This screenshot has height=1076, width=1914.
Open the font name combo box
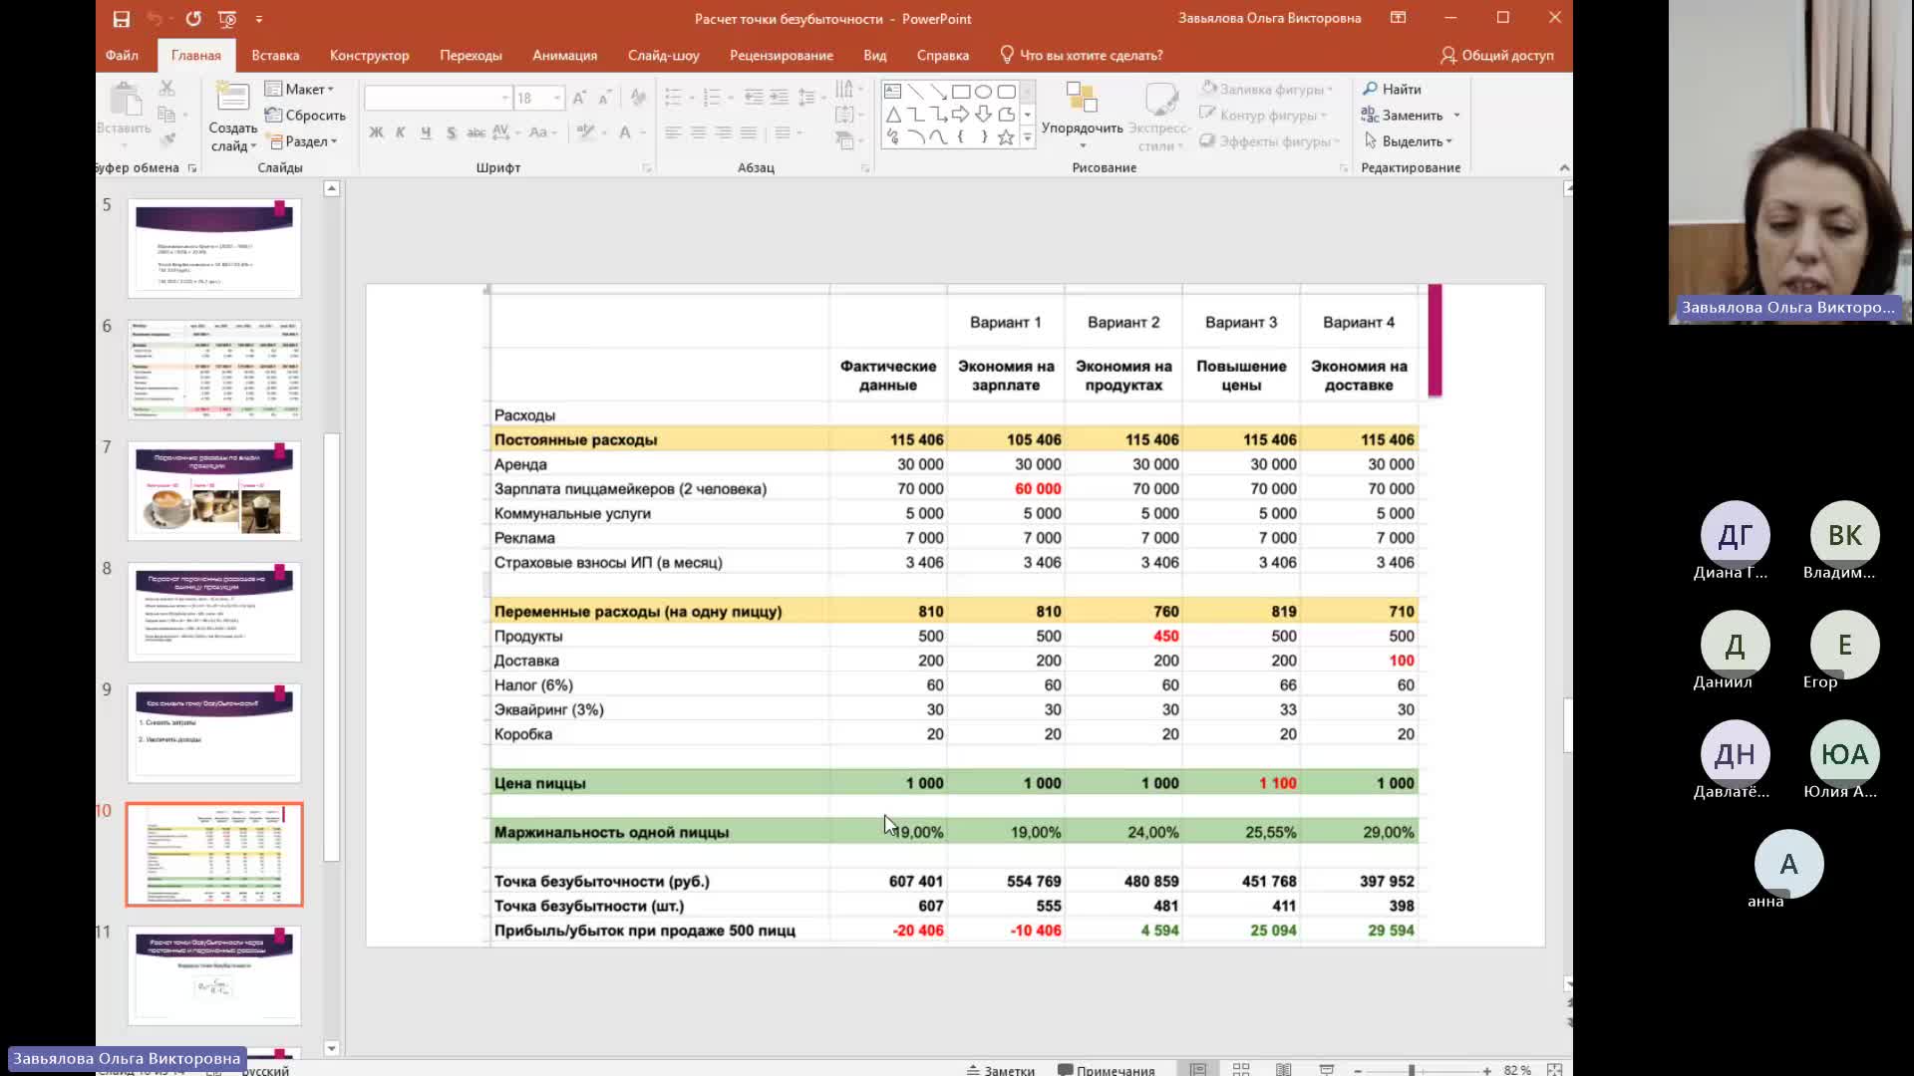(x=438, y=98)
